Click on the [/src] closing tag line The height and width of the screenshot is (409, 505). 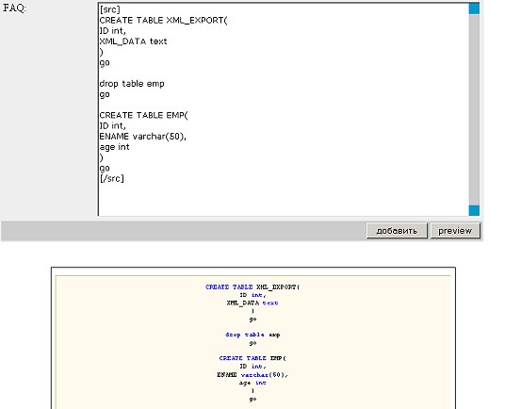click(112, 178)
